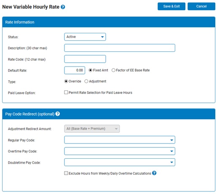
Task: Enable Permit Rate Selection for Paid Leave Hours
Action: point(66,92)
